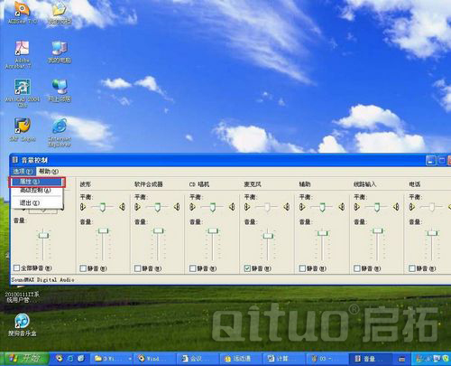Screen dimensions: 451x366
Task: Open the ACDSee 7.0 desktop shortcut
Action: click(x=23, y=13)
